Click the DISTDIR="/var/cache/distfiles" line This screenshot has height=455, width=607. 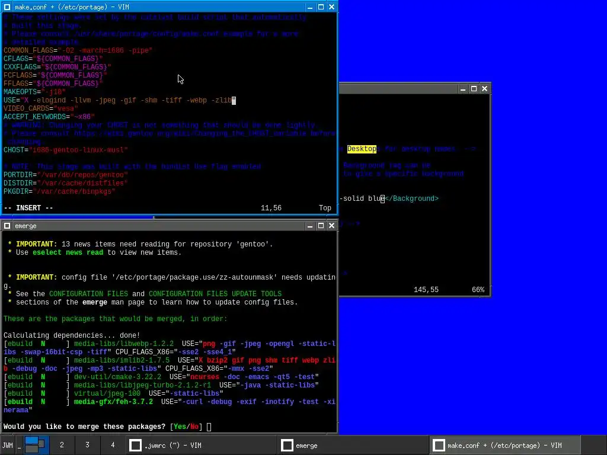[65, 183]
